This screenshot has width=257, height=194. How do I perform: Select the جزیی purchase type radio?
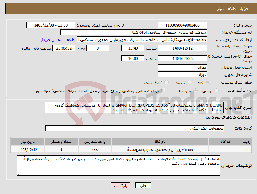(x=216, y=90)
